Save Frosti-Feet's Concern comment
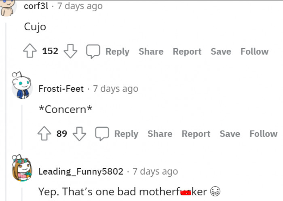The image size is (283, 201). coord(230,133)
